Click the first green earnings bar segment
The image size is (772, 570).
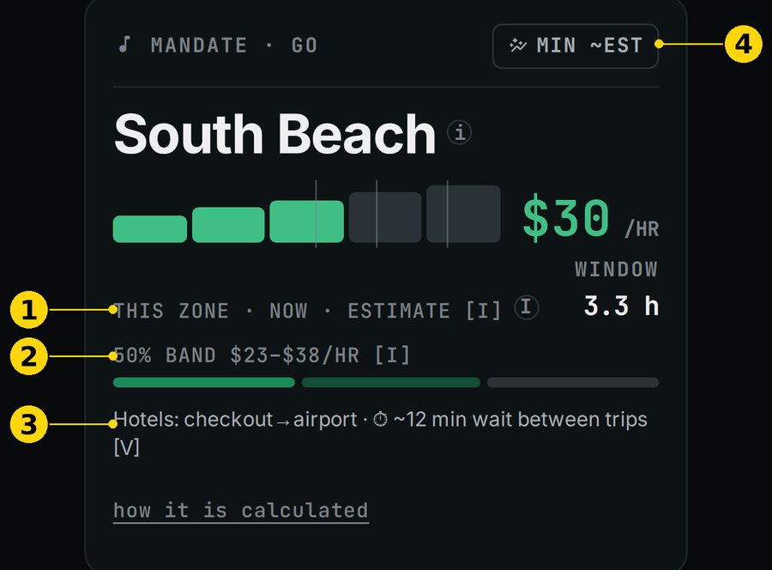click(149, 229)
